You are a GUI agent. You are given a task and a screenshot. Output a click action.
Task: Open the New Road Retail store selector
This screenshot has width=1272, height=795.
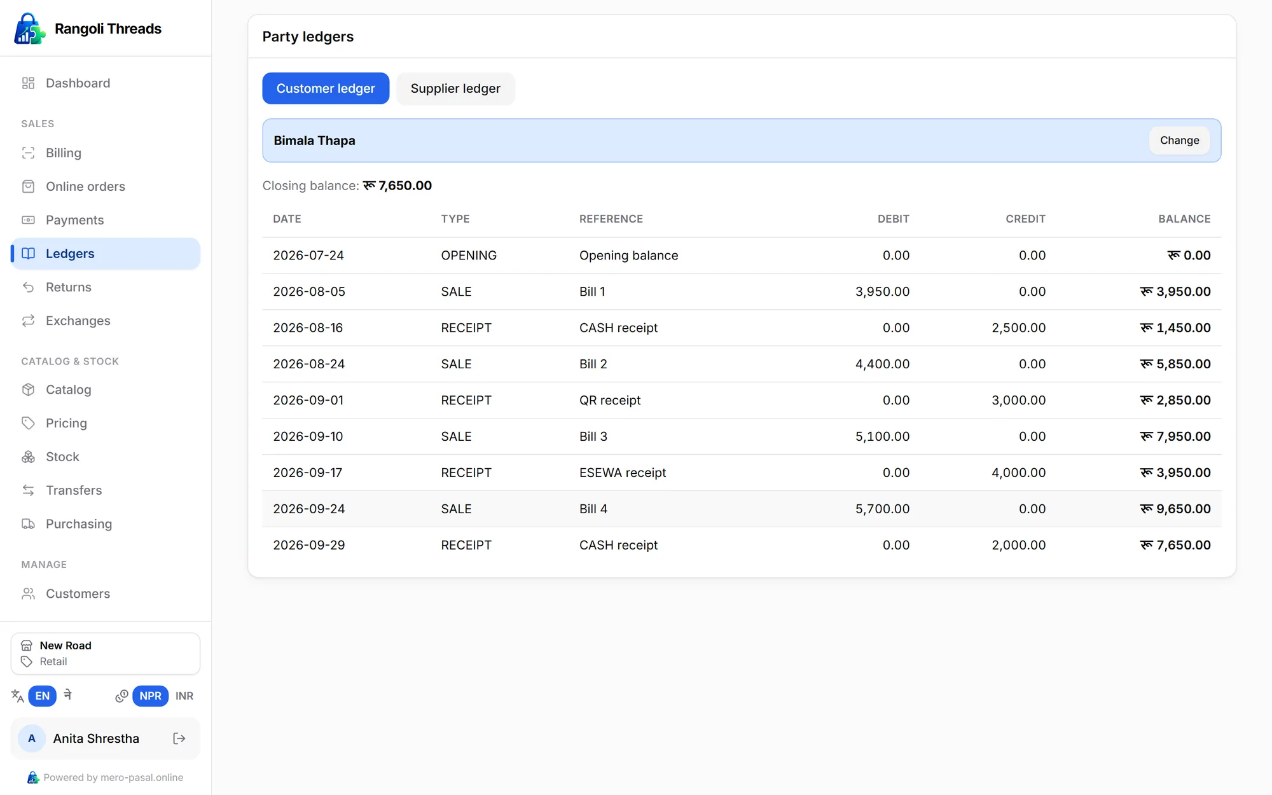coord(106,654)
